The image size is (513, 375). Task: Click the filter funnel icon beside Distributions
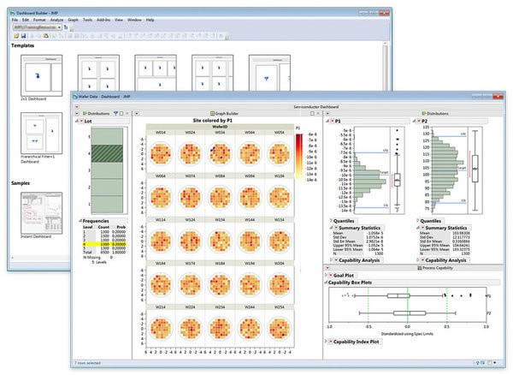pos(116,112)
